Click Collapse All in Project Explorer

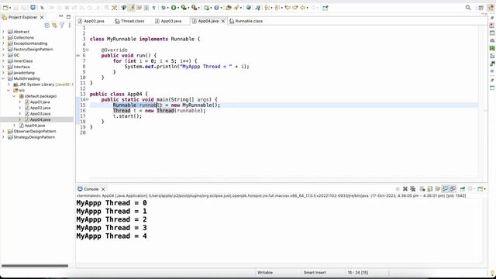pos(47,26)
